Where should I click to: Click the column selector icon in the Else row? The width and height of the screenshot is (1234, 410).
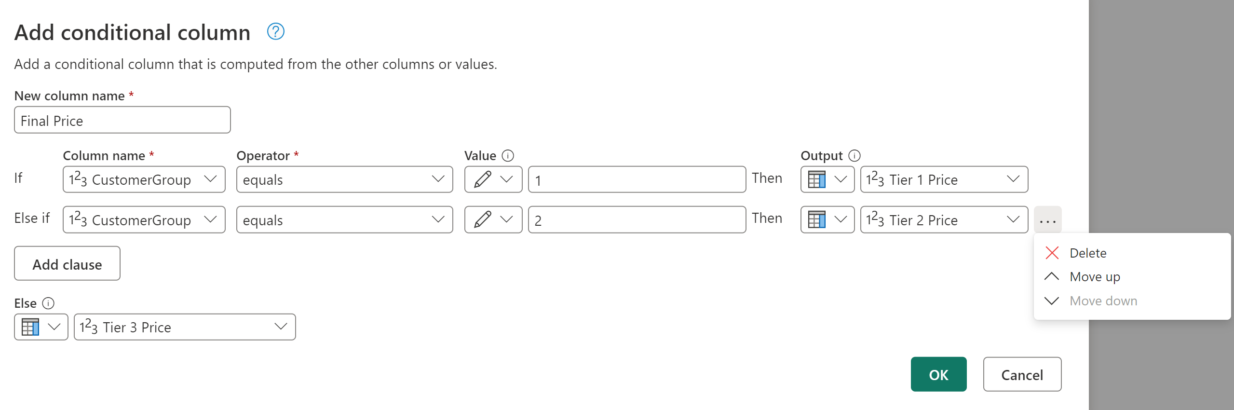(30, 327)
